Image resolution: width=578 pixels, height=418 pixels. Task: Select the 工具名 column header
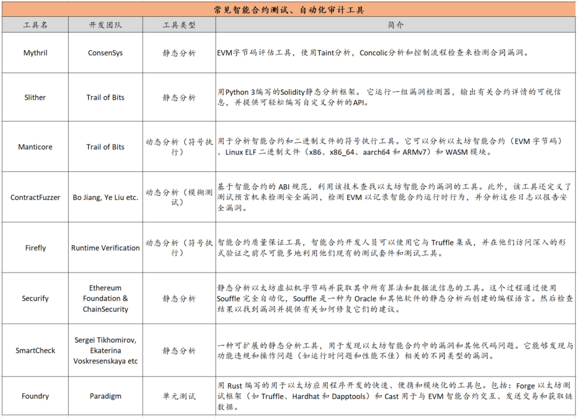[x=34, y=24]
